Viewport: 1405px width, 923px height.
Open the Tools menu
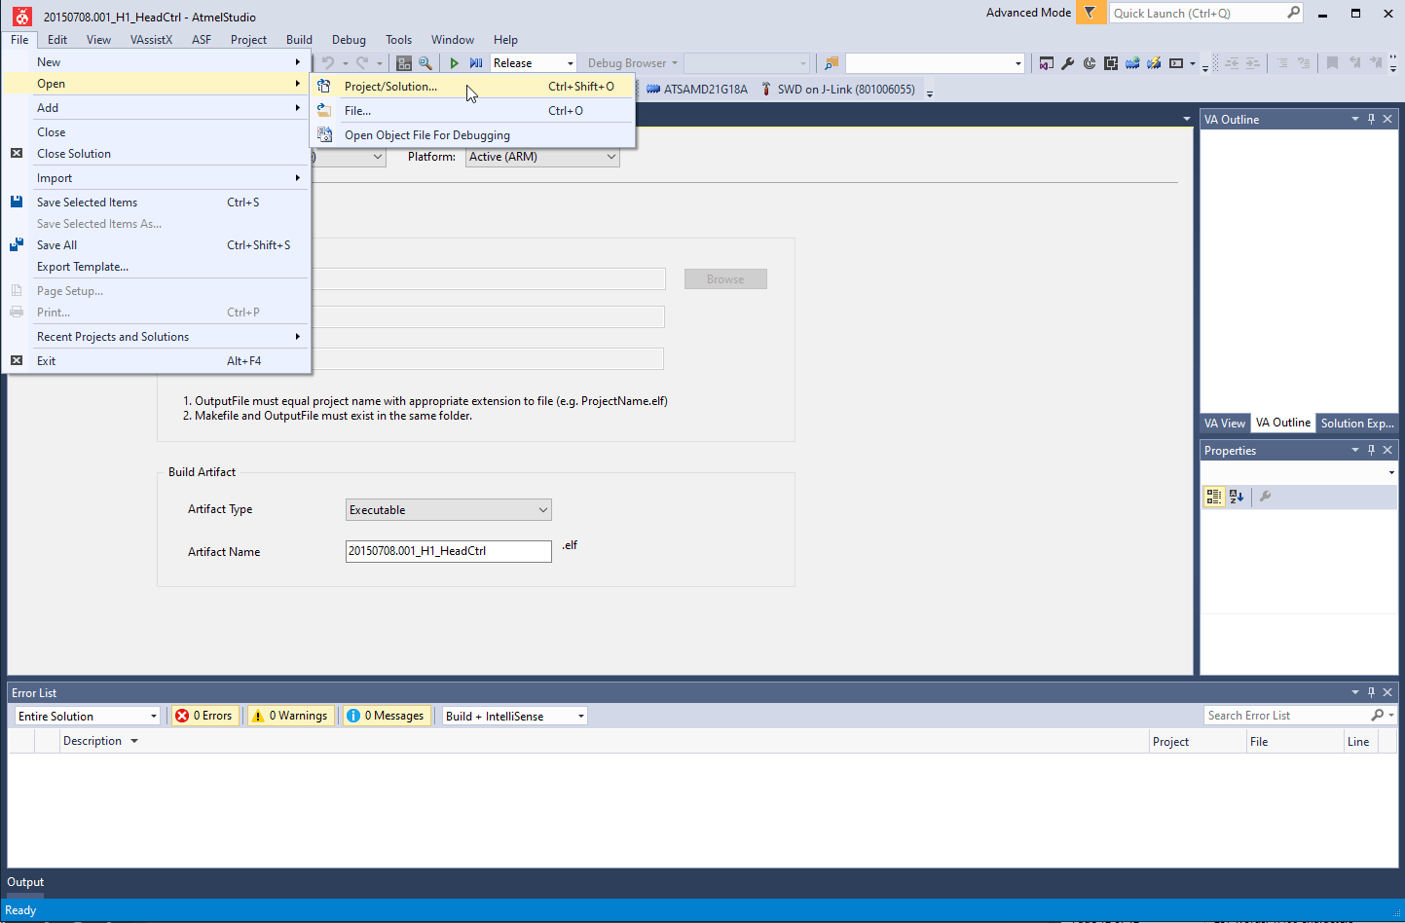398,40
